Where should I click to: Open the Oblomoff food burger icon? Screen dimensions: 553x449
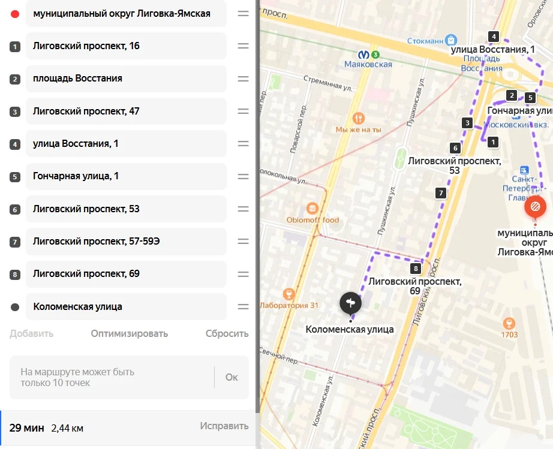[312, 208]
